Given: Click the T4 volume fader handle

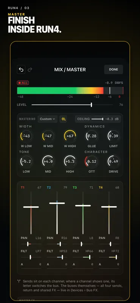Looking at the screenshot, I should tap(109, 207).
